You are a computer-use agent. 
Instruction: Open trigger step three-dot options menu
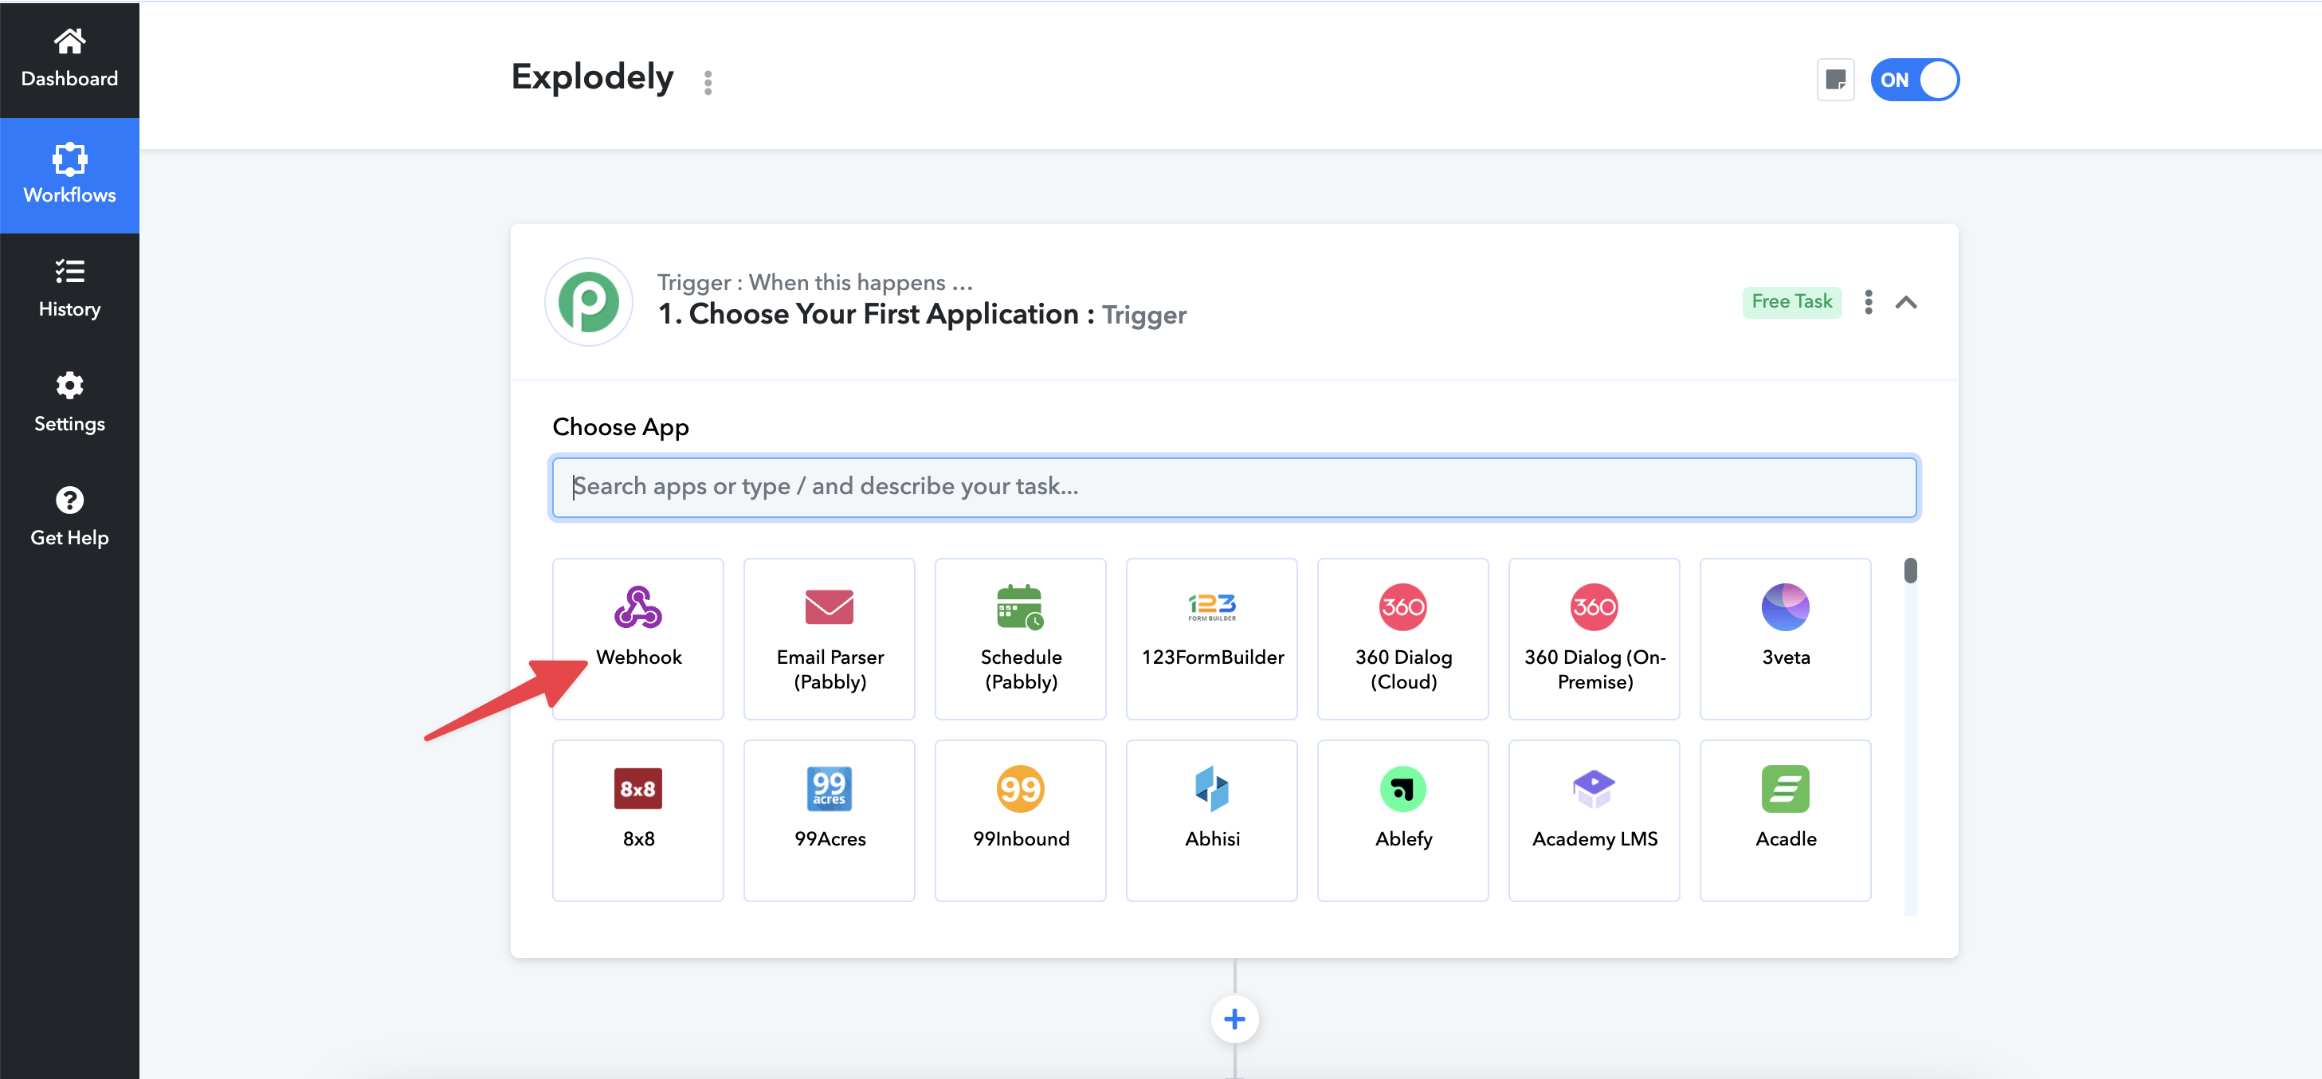coord(1868,302)
